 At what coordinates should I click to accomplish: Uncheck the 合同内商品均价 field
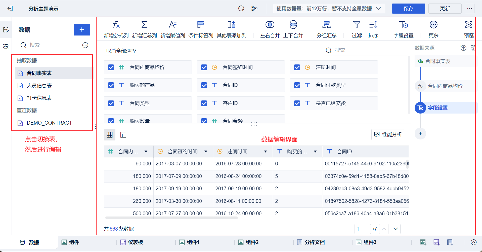(x=111, y=67)
